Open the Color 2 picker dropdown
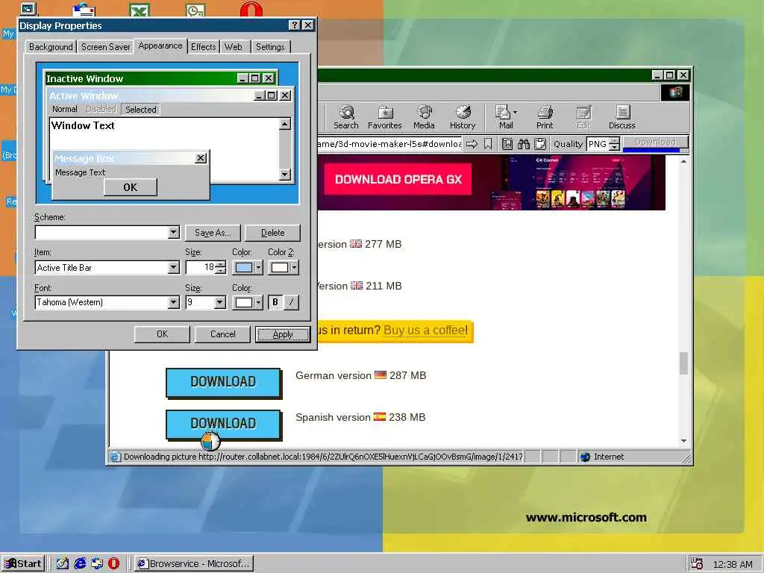The height and width of the screenshot is (573, 764). tap(283, 268)
